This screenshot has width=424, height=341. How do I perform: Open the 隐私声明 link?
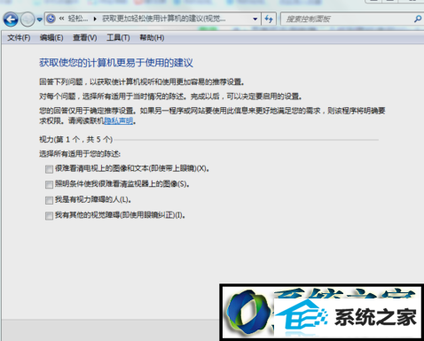[x=119, y=120]
